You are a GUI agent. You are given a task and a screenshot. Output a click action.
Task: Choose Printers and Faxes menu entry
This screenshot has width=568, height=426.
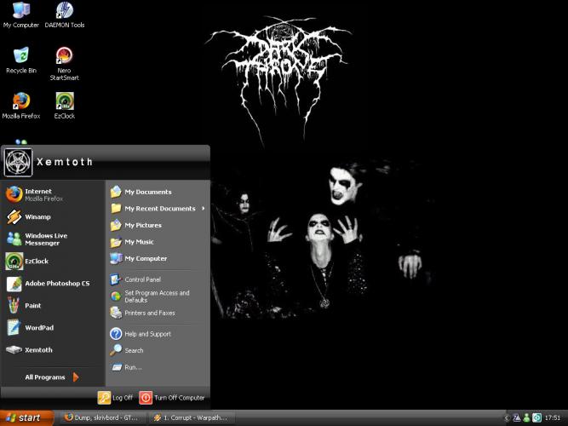pos(149,313)
